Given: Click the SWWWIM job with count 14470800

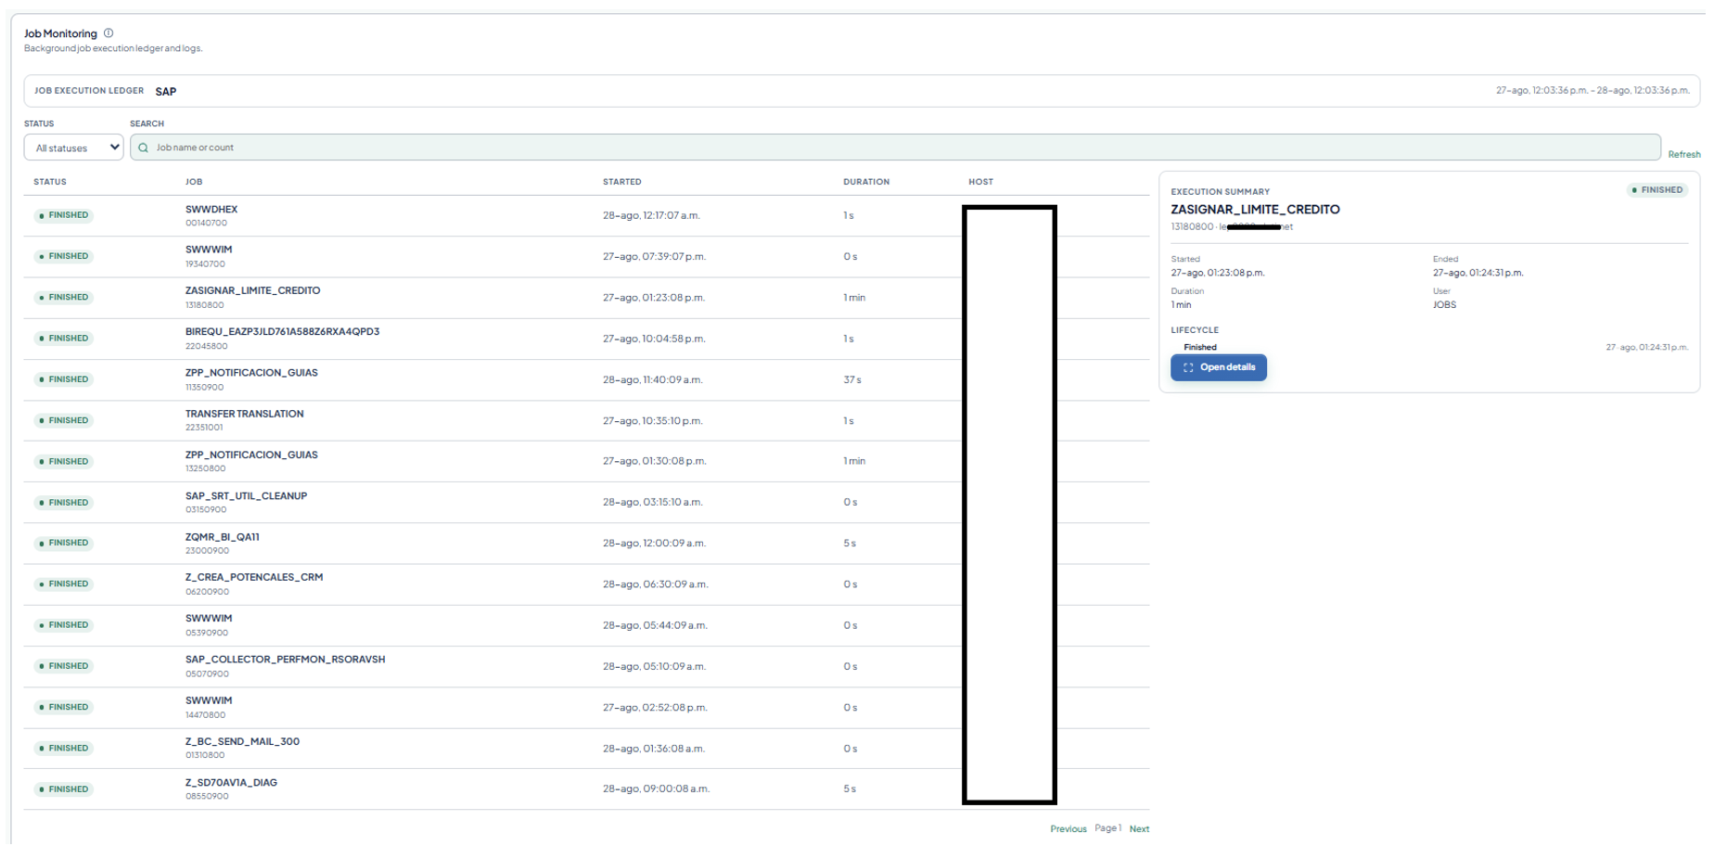Looking at the screenshot, I should [586, 707].
